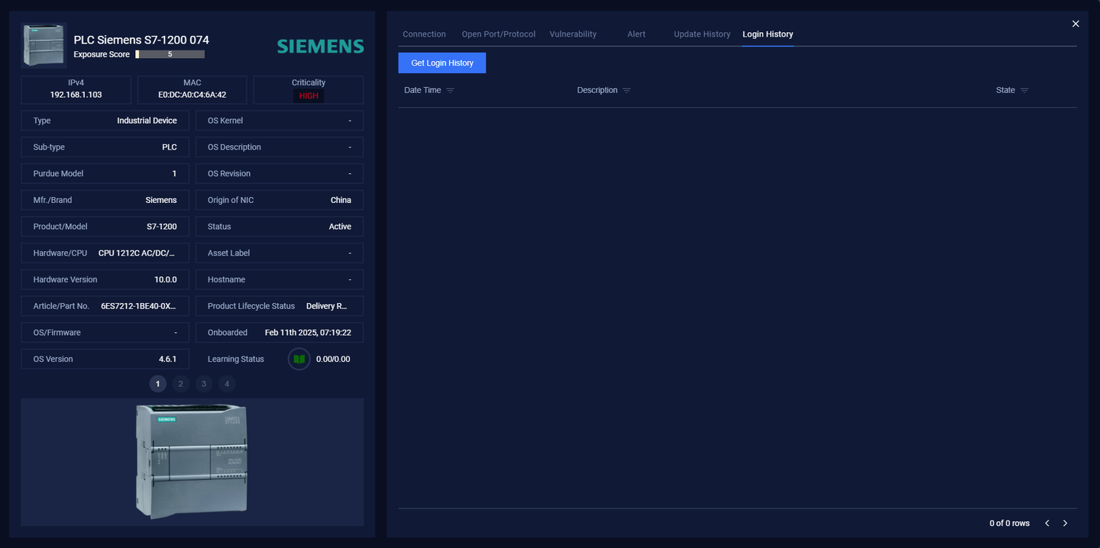Screen dimensions: 1100x548
Task: Close the device details panel
Action: click(1076, 24)
